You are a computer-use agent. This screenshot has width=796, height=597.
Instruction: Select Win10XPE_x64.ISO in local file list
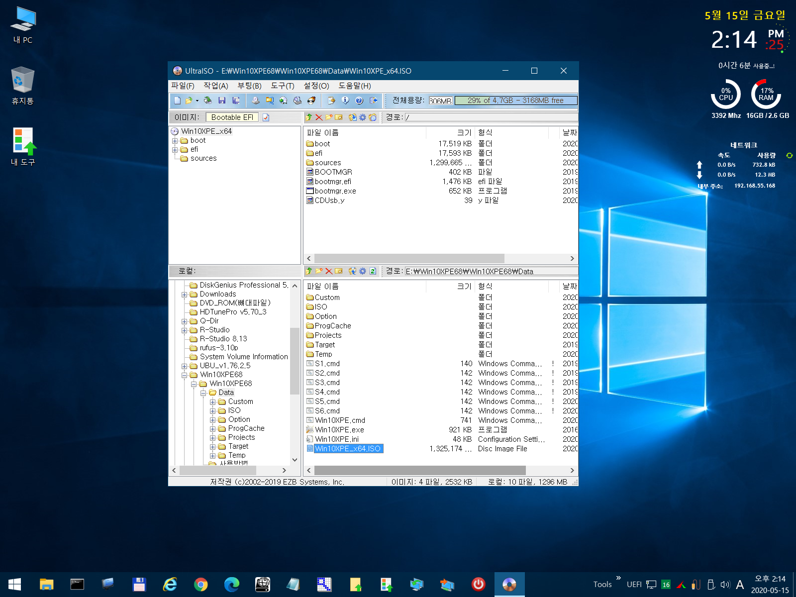point(347,449)
